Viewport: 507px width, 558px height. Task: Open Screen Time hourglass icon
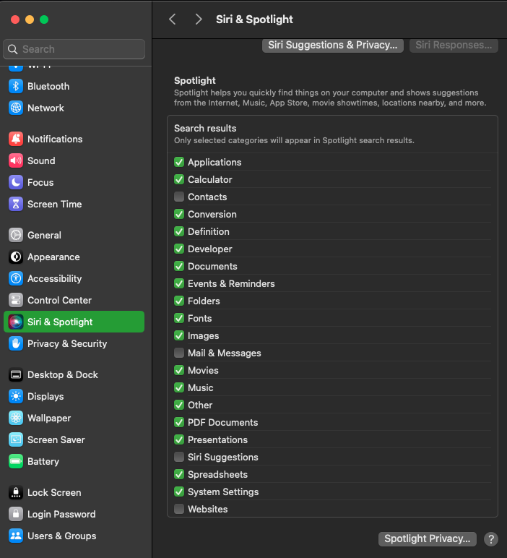coord(16,204)
